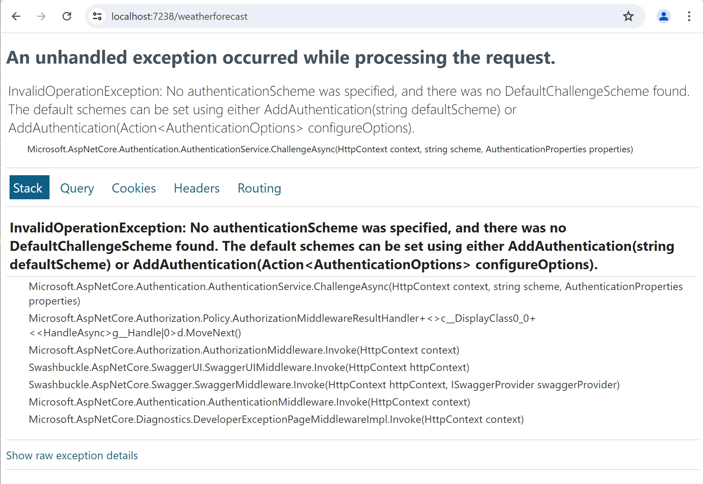Image resolution: width=703 pixels, height=484 pixels.
Task: Expand AuthorizationMiddlewareResultHandler stack frame
Action: tap(282, 319)
